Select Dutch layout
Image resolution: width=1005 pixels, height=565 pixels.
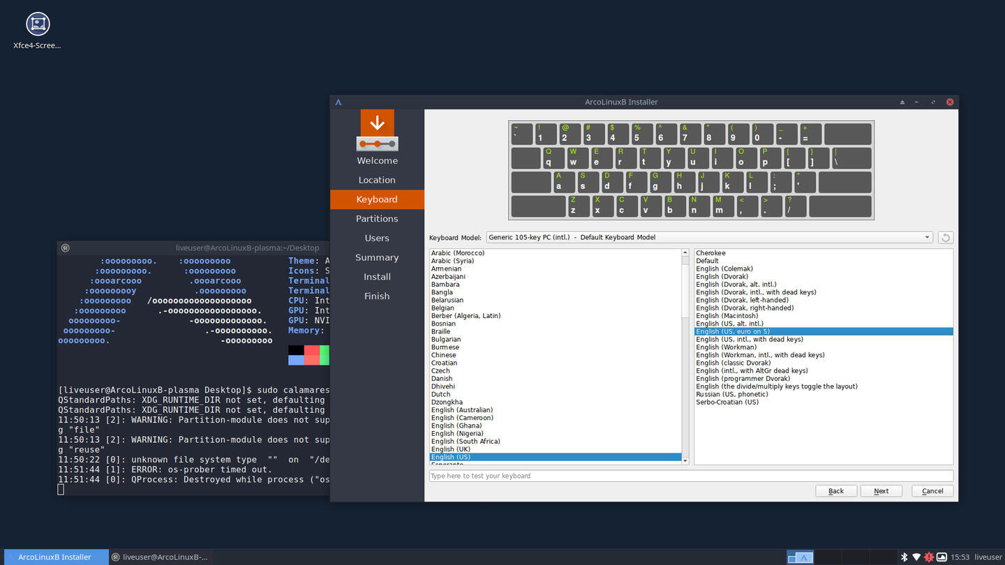coord(556,394)
